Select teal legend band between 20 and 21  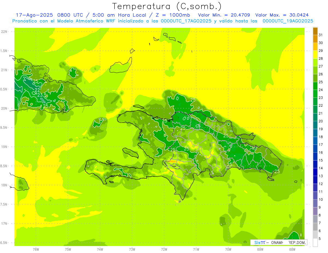pyautogui.click(x=315, y=117)
